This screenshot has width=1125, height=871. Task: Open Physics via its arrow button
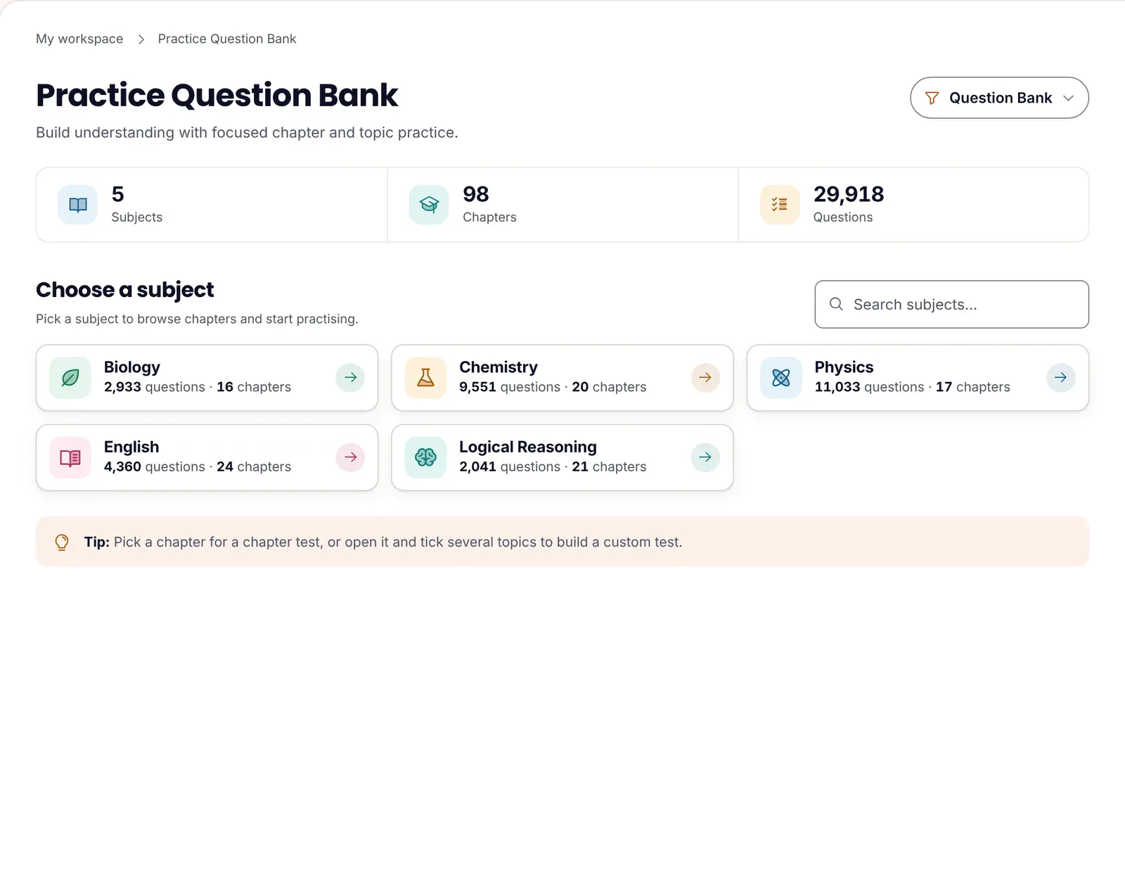click(1061, 378)
